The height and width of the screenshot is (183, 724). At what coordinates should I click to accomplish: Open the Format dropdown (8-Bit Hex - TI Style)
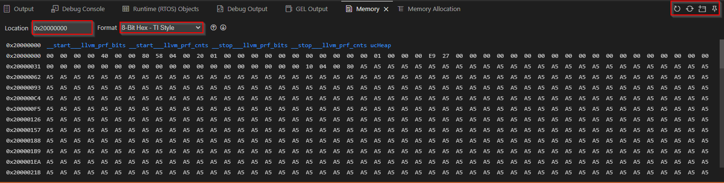pos(161,28)
